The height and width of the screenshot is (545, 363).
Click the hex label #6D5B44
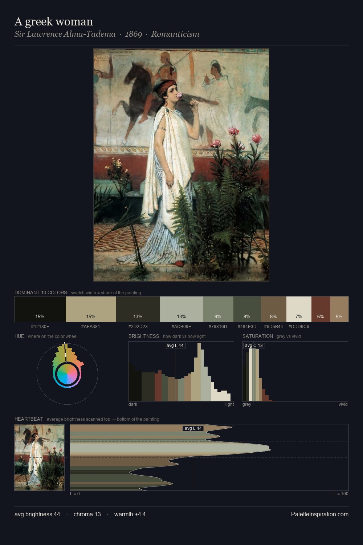(274, 327)
